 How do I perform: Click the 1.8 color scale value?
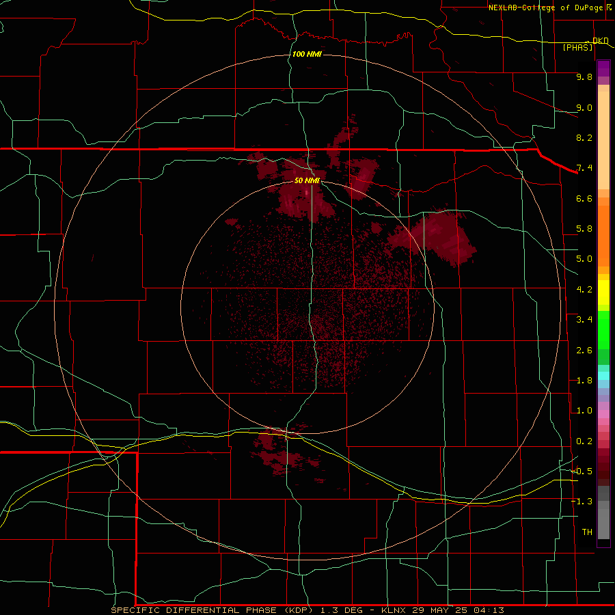(x=584, y=381)
